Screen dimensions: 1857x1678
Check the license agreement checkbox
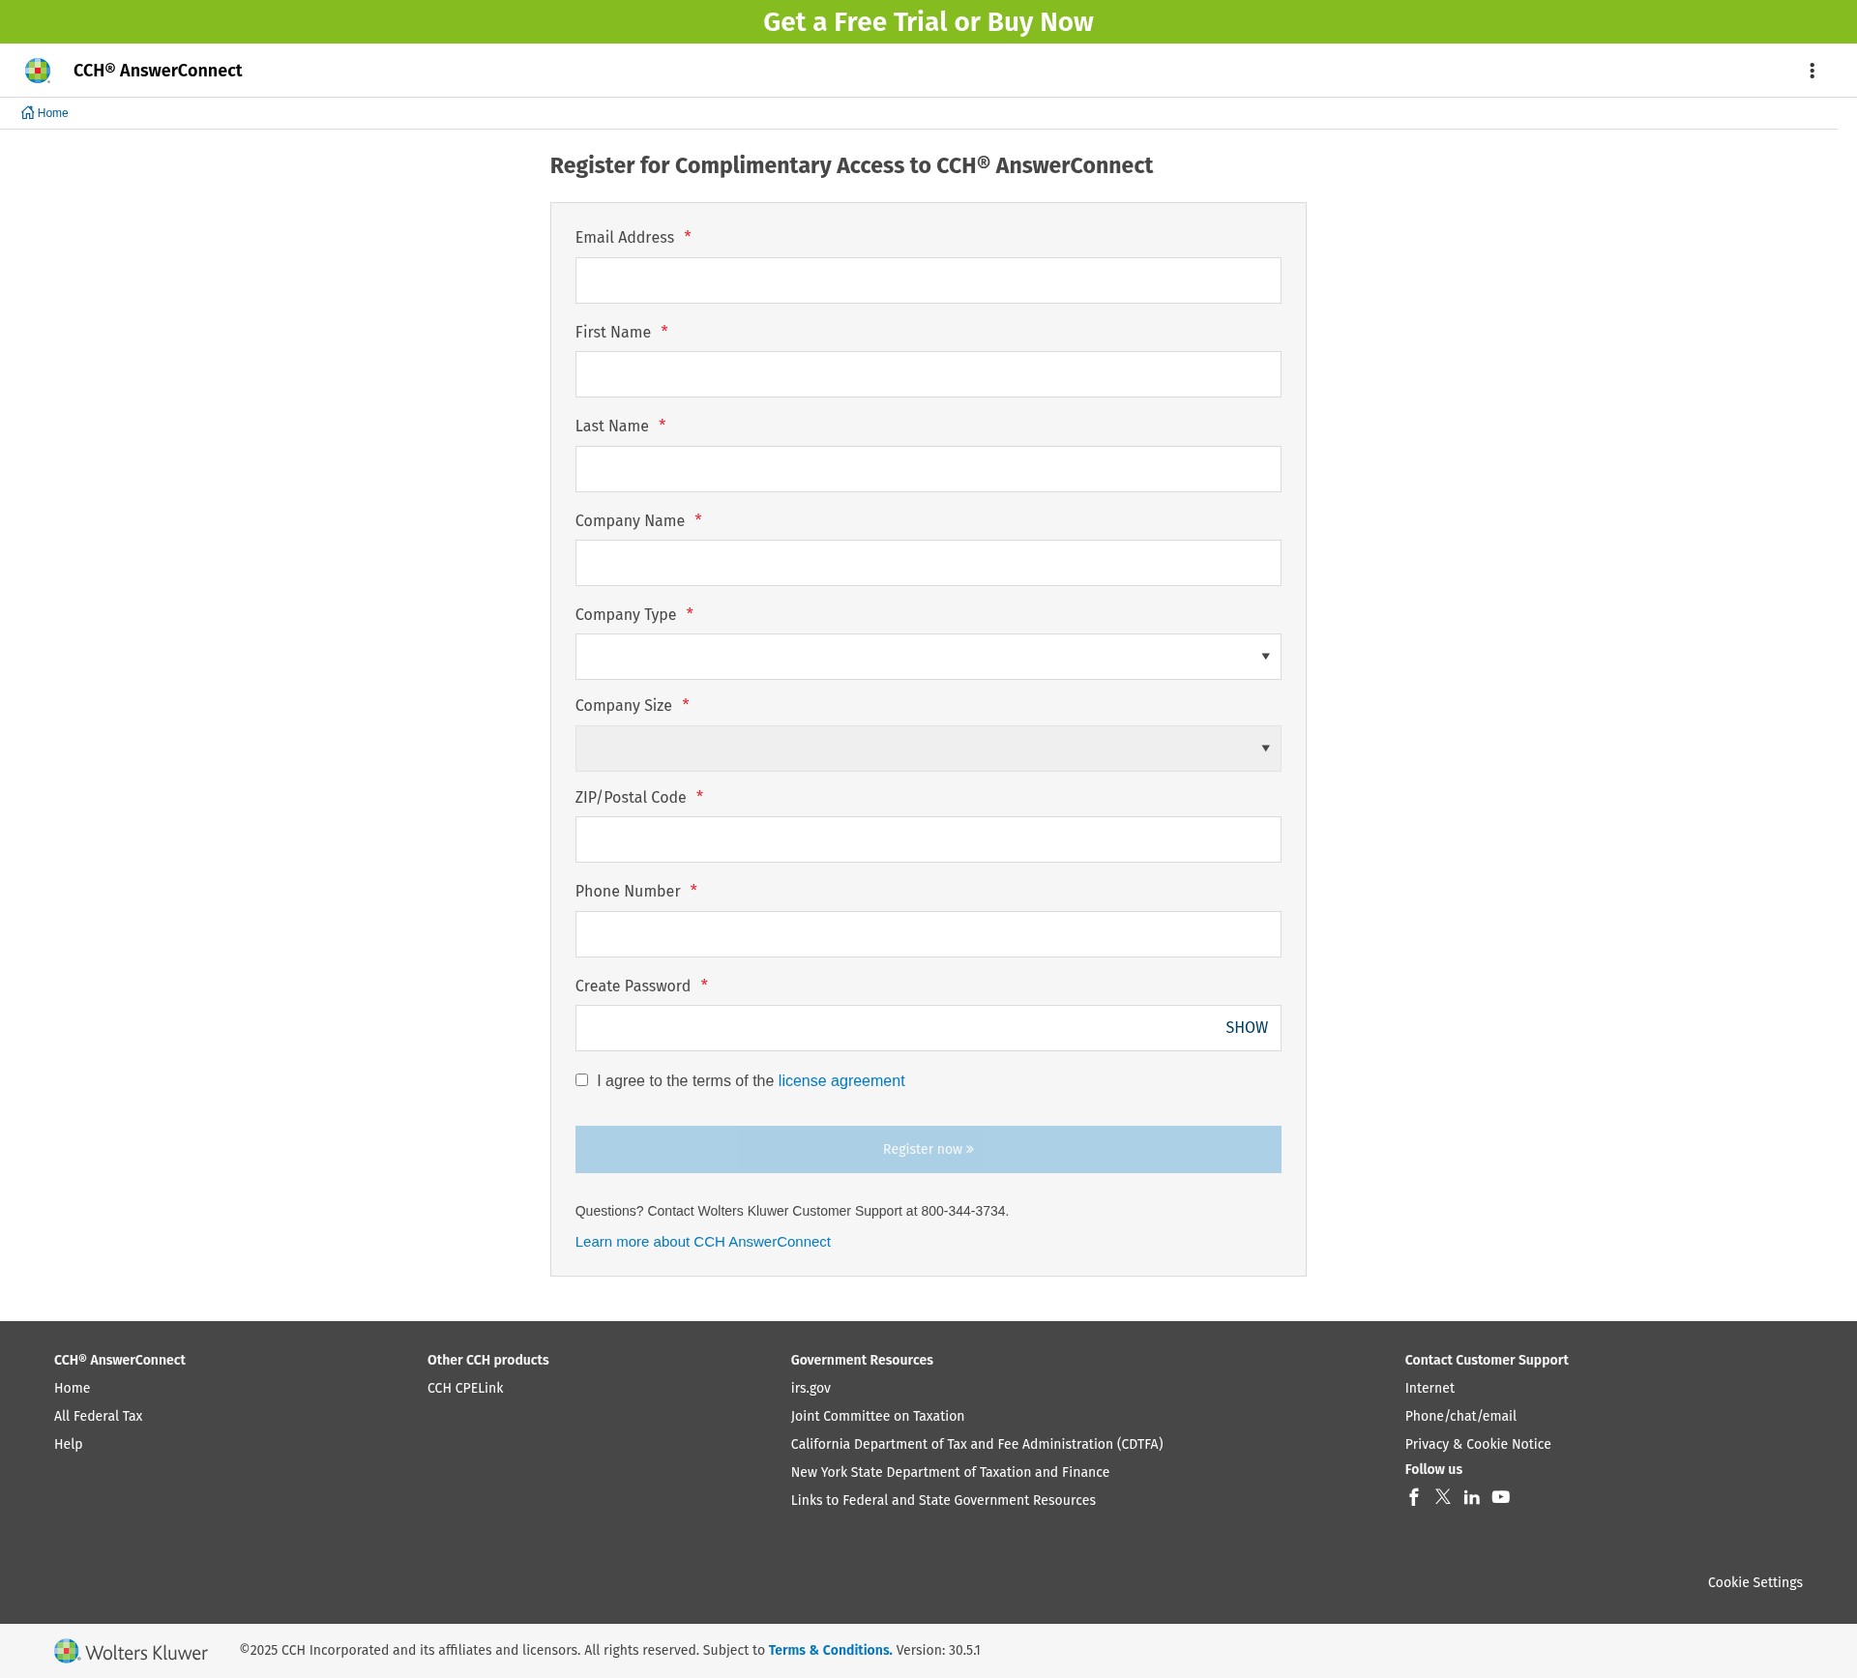point(581,1080)
